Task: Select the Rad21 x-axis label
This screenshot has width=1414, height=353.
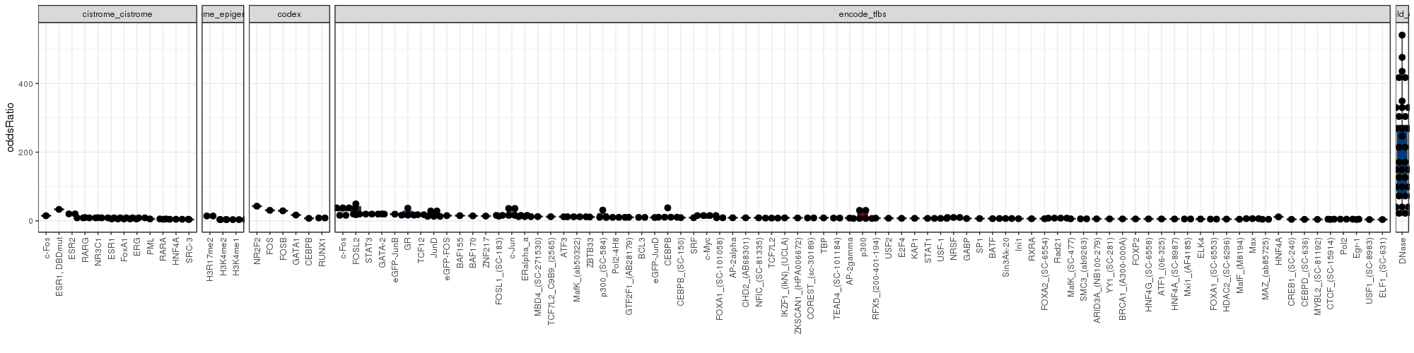Action: pyautogui.click(x=1056, y=249)
